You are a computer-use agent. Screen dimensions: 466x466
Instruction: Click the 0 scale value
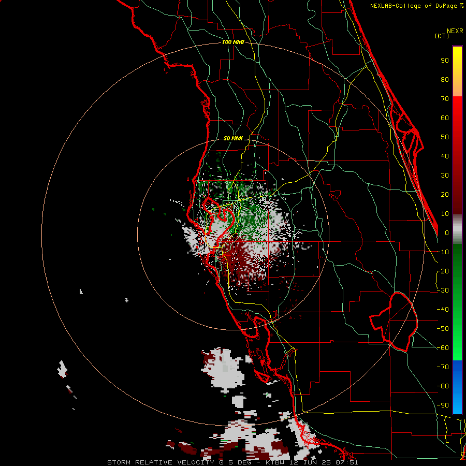tap(447, 233)
